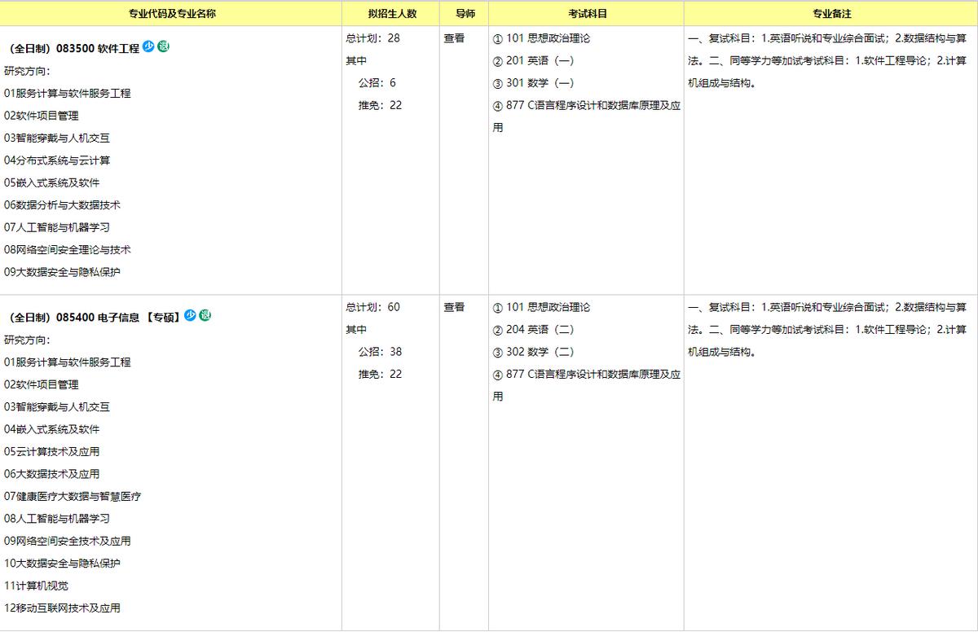Click the 导师 column header

tap(463, 13)
